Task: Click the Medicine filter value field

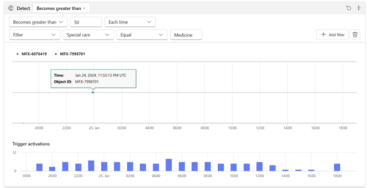Action: pos(186,35)
